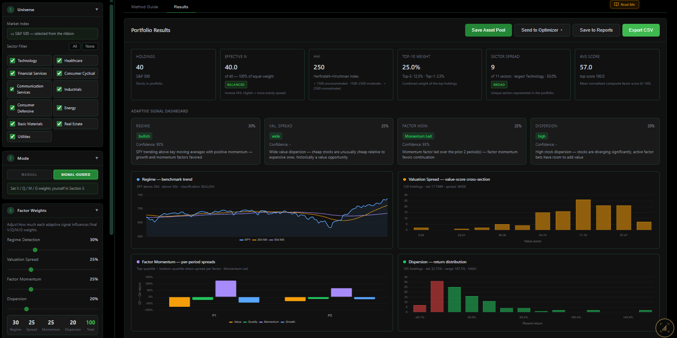Viewport: 677px width, 338px height.
Task: Click the step 1 Universe number badge
Action: coord(11,9)
